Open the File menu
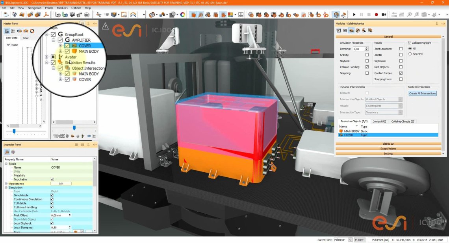This screenshot has height=243, width=449. tap(4, 8)
